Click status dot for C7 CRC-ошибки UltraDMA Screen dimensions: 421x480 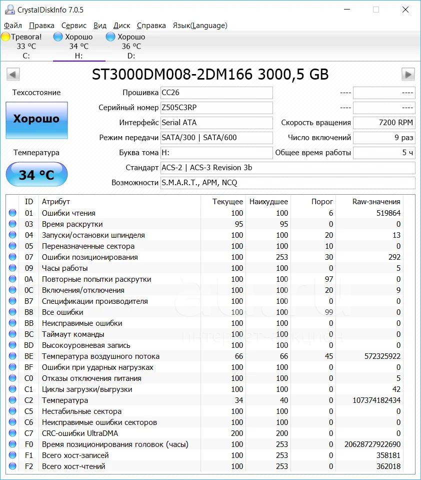click(x=12, y=433)
